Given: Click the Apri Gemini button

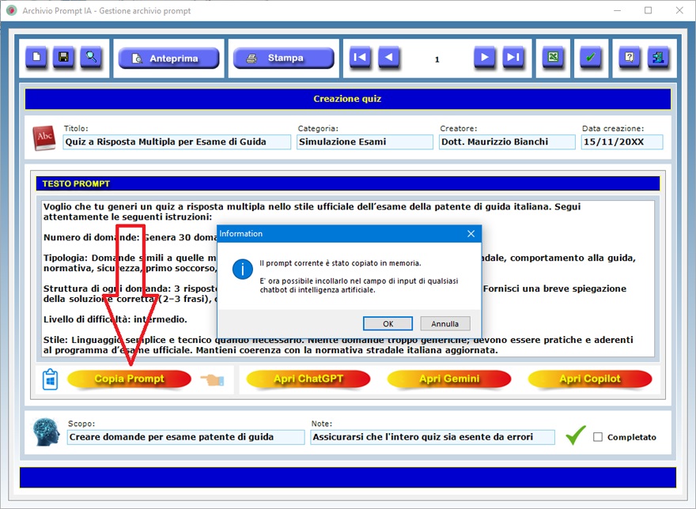Looking at the screenshot, I should [x=449, y=379].
